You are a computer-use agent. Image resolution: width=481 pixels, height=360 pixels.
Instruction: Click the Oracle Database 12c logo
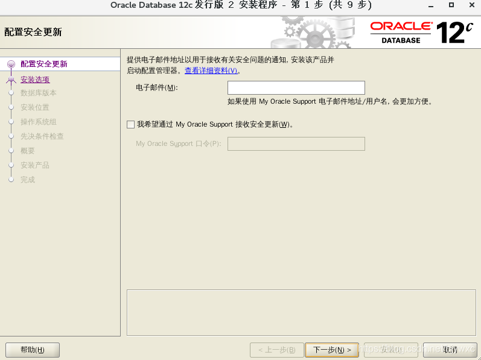[x=422, y=33]
